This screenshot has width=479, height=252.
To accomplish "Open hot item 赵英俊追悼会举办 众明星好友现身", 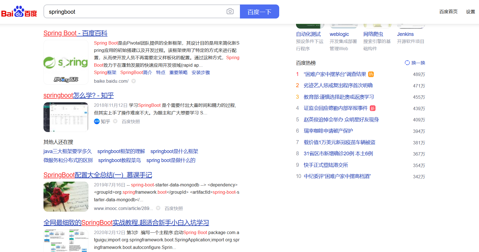I will 341,120.
